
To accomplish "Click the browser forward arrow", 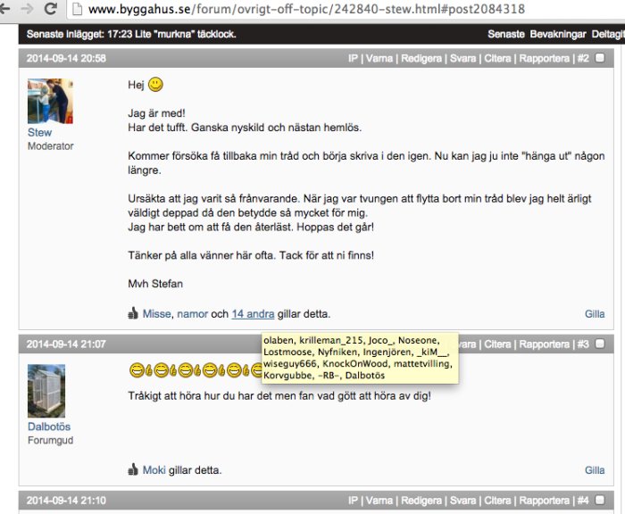I will 27,9.
